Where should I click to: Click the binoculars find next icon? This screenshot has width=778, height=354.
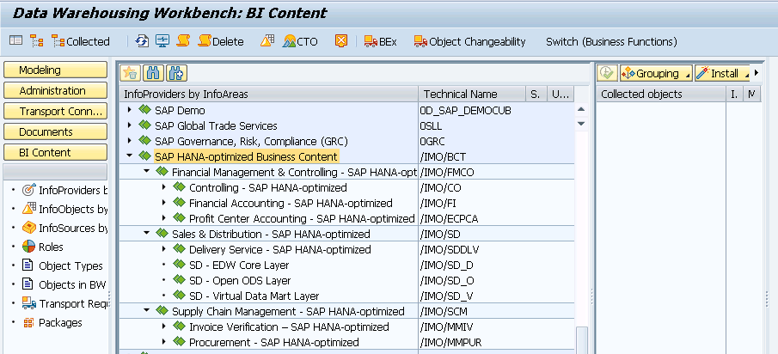point(176,73)
